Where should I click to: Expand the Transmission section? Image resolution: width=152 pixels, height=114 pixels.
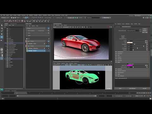132,52
